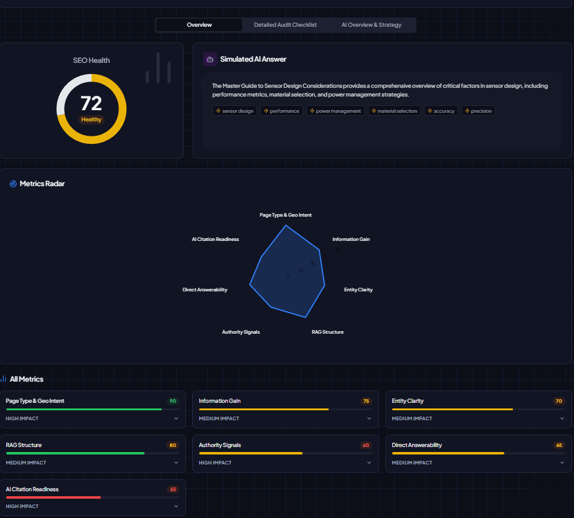
Task: Switch to the Detailed Audit Checklist tab
Action: 285,25
